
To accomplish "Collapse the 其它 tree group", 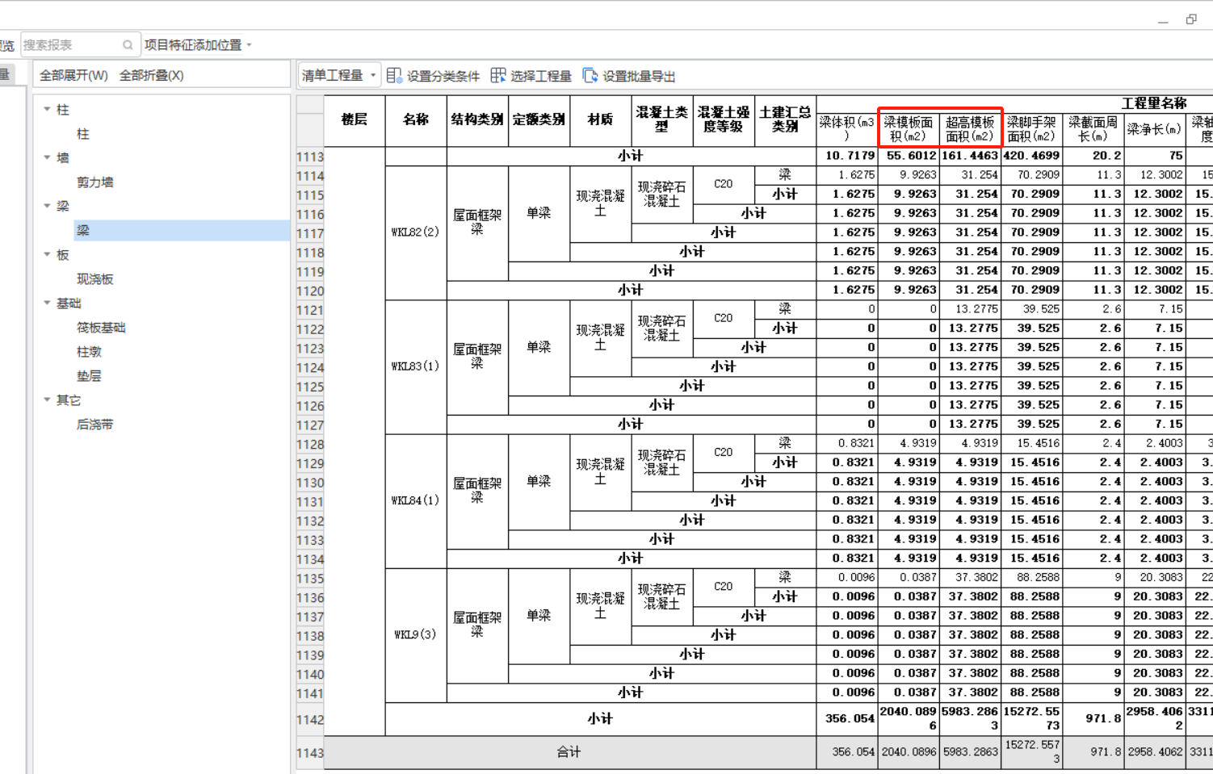I will pyautogui.click(x=47, y=400).
